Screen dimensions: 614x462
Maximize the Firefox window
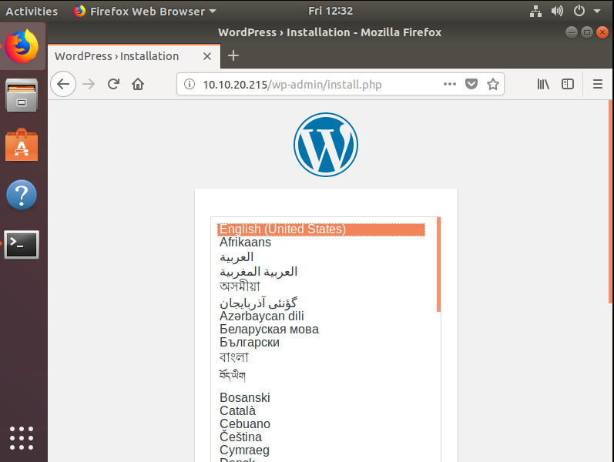tap(586, 32)
